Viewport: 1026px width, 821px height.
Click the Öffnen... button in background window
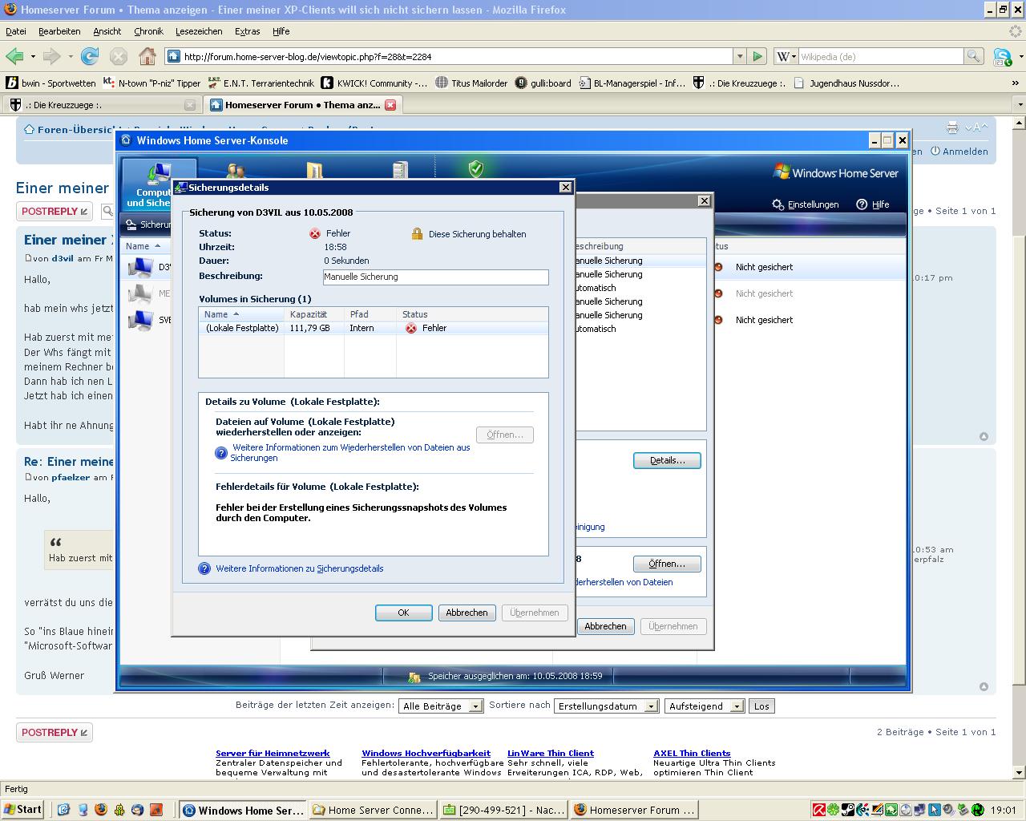point(667,564)
